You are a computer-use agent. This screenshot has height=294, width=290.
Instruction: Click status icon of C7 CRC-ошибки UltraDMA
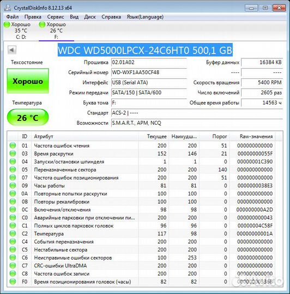tap(13, 266)
